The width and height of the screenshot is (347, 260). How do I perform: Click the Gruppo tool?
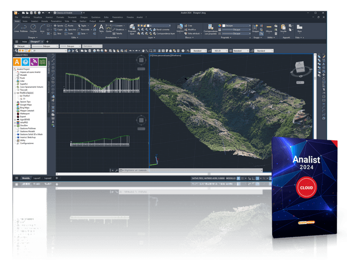tap(255, 28)
